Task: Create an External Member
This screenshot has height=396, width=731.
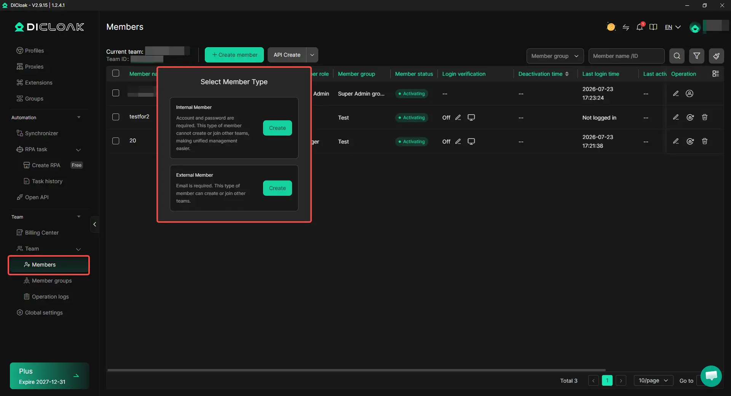Action: (277, 188)
